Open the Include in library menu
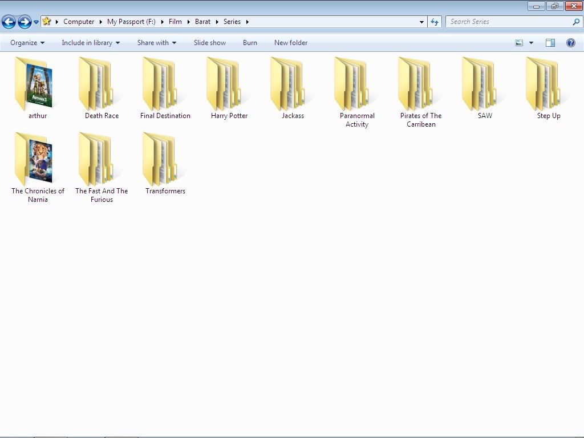 (x=91, y=43)
